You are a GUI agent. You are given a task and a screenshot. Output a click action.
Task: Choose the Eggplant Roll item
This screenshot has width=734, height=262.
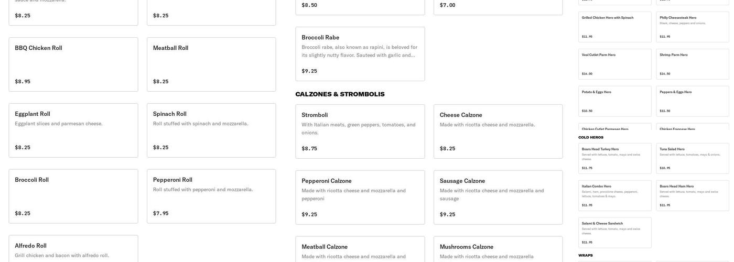tap(73, 130)
